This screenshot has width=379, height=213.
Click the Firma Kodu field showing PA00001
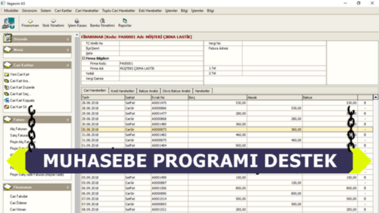point(161,63)
